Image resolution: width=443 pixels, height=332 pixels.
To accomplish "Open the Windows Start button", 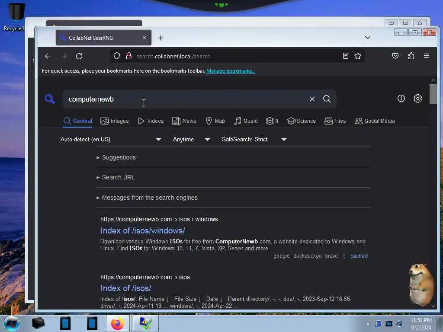I will pyautogui.click(x=12, y=323).
